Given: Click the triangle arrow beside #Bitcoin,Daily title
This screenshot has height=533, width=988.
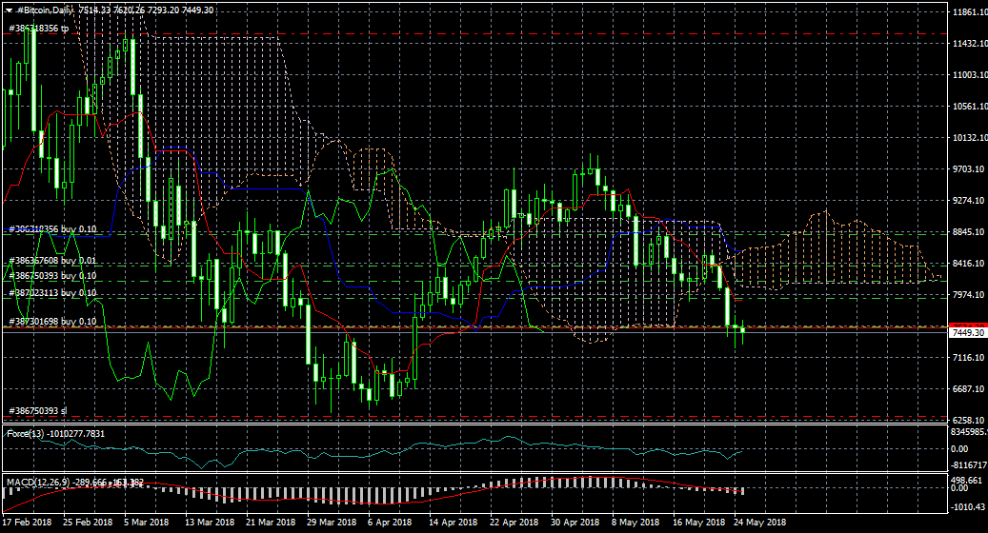Looking at the screenshot, I should tap(9, 10).
